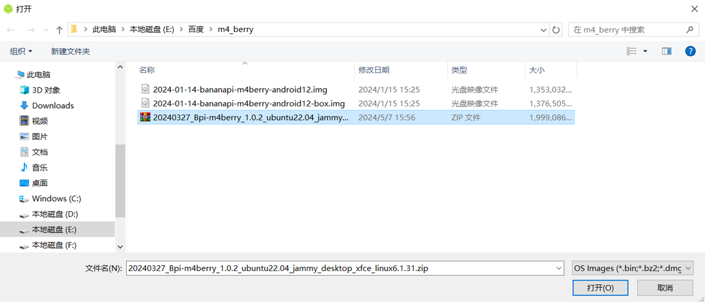This screenshot has width=705, height=302.
Task: Click the sidebar scrollbar thumb
Action: point(120,181)
